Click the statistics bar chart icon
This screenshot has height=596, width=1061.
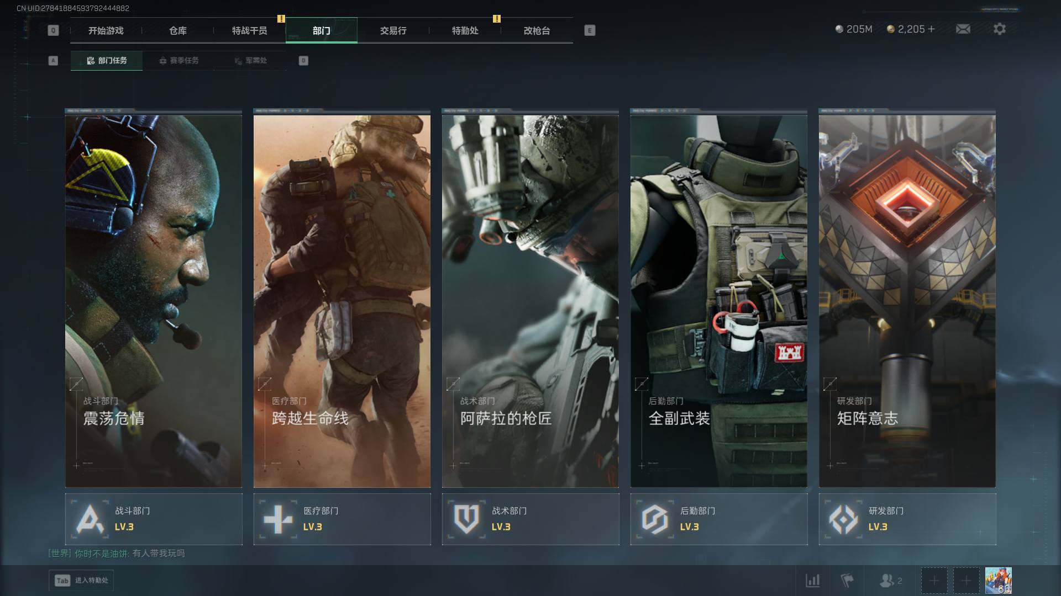(x=812, y=581)
